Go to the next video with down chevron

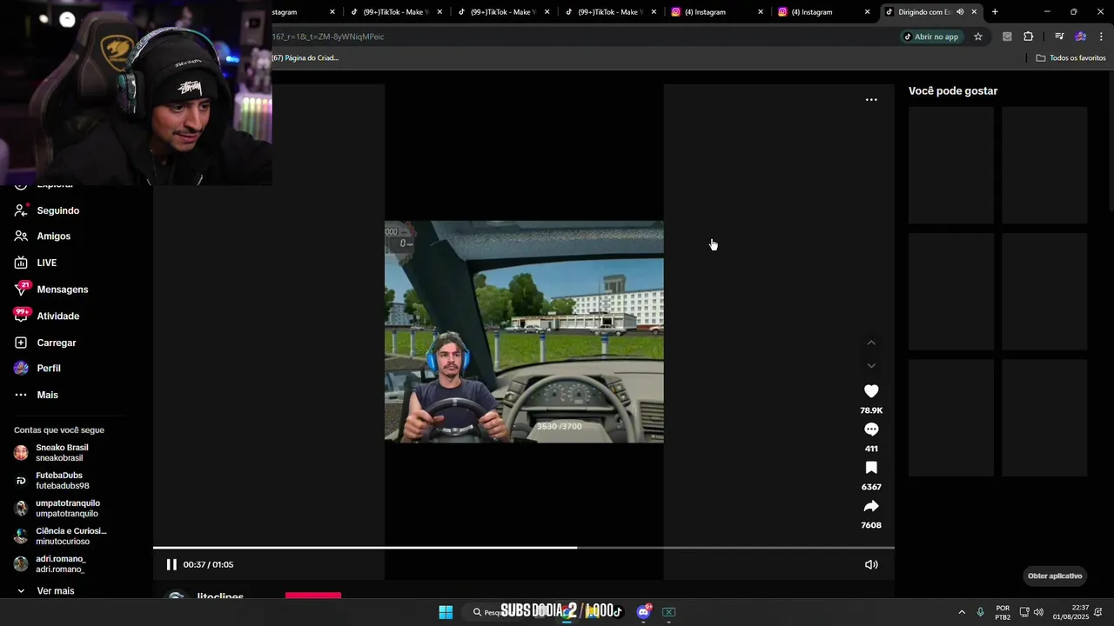tap(871, 365)
